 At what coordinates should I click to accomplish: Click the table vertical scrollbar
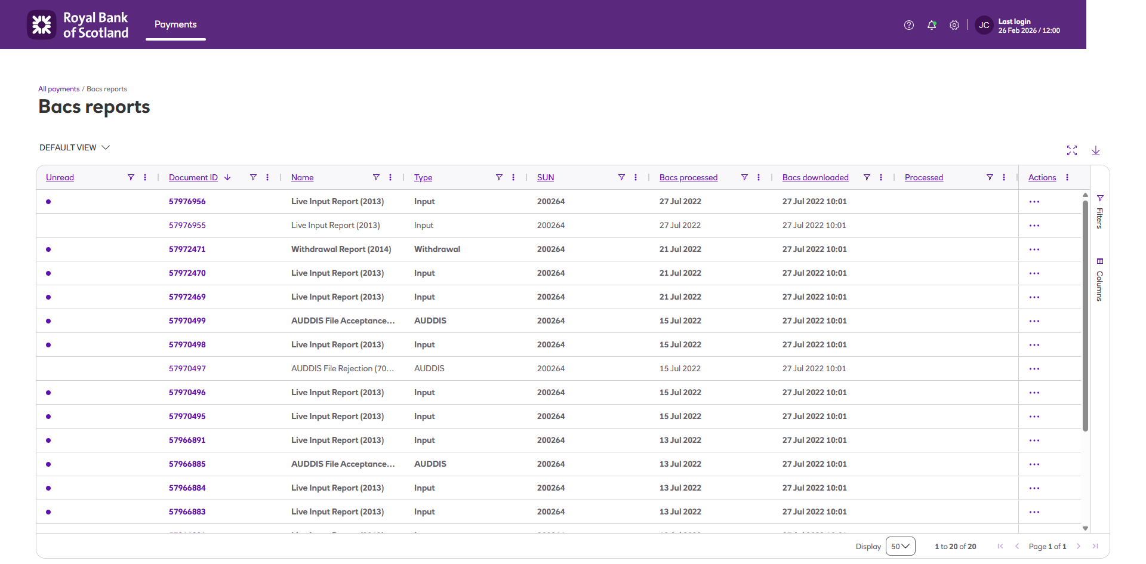click(1085, 315)
